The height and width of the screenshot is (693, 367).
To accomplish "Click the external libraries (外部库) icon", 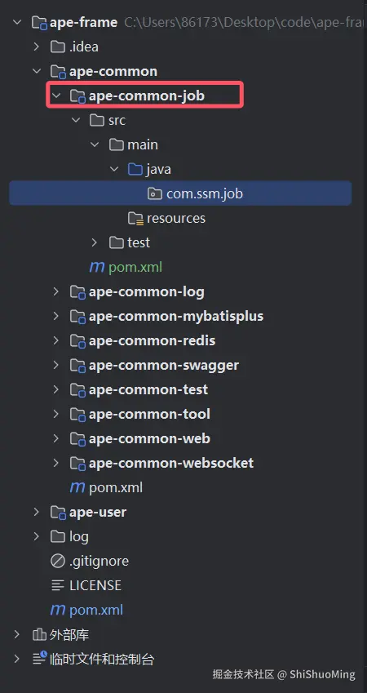I will tap(39, 635).
